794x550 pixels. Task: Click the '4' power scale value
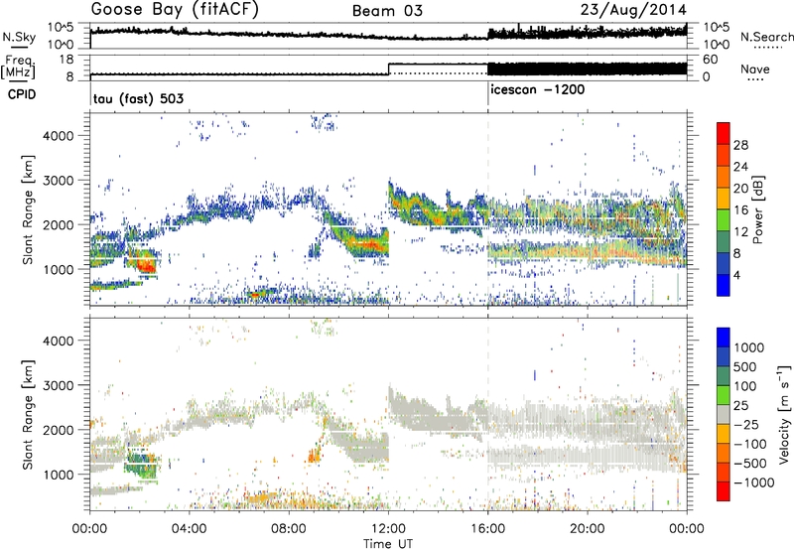(x=736, y=276)
